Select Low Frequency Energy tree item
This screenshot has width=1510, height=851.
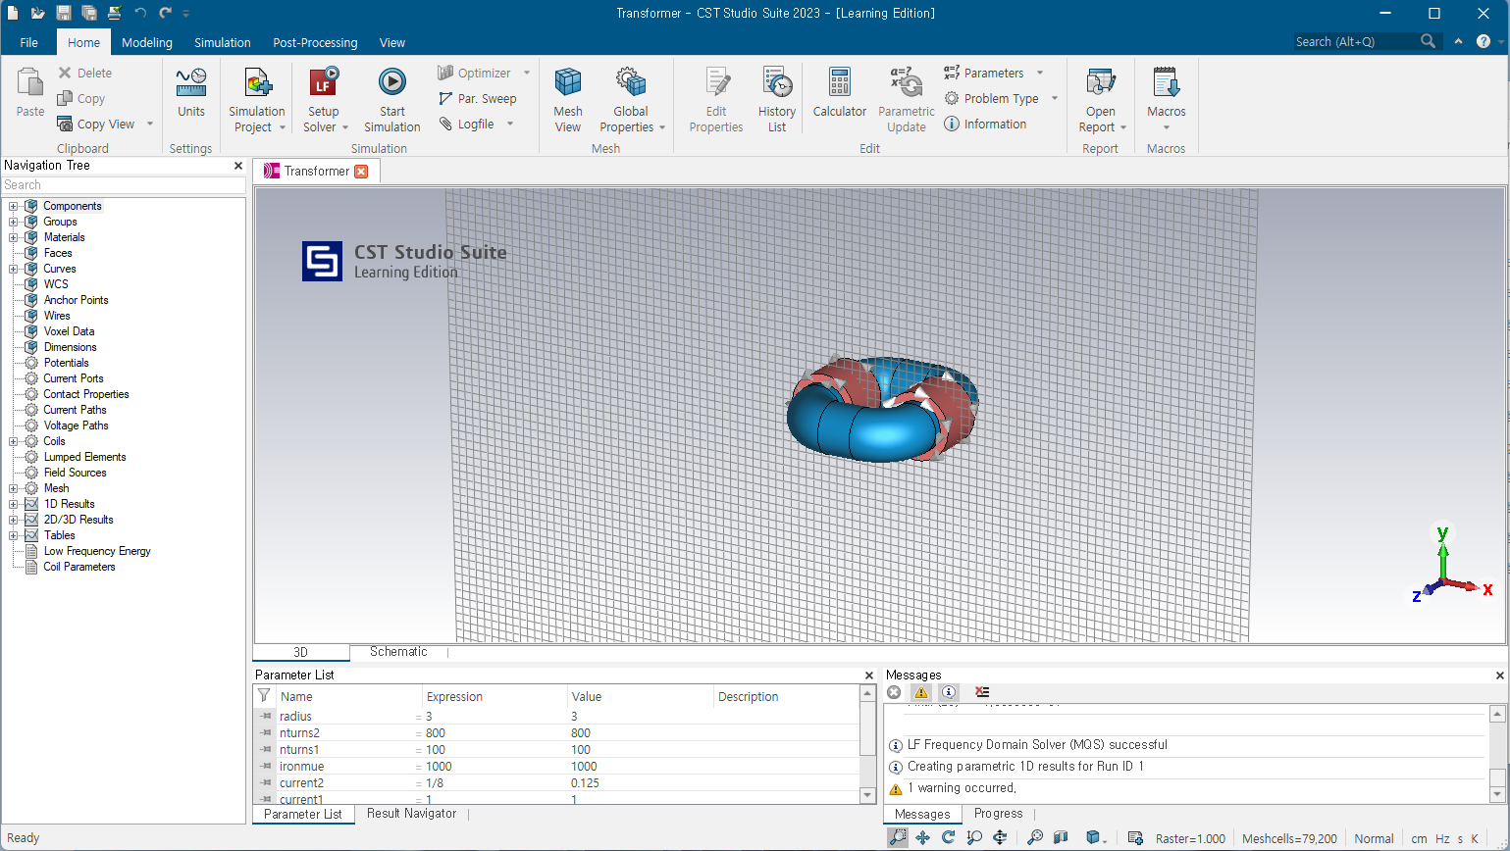[97, 551]
